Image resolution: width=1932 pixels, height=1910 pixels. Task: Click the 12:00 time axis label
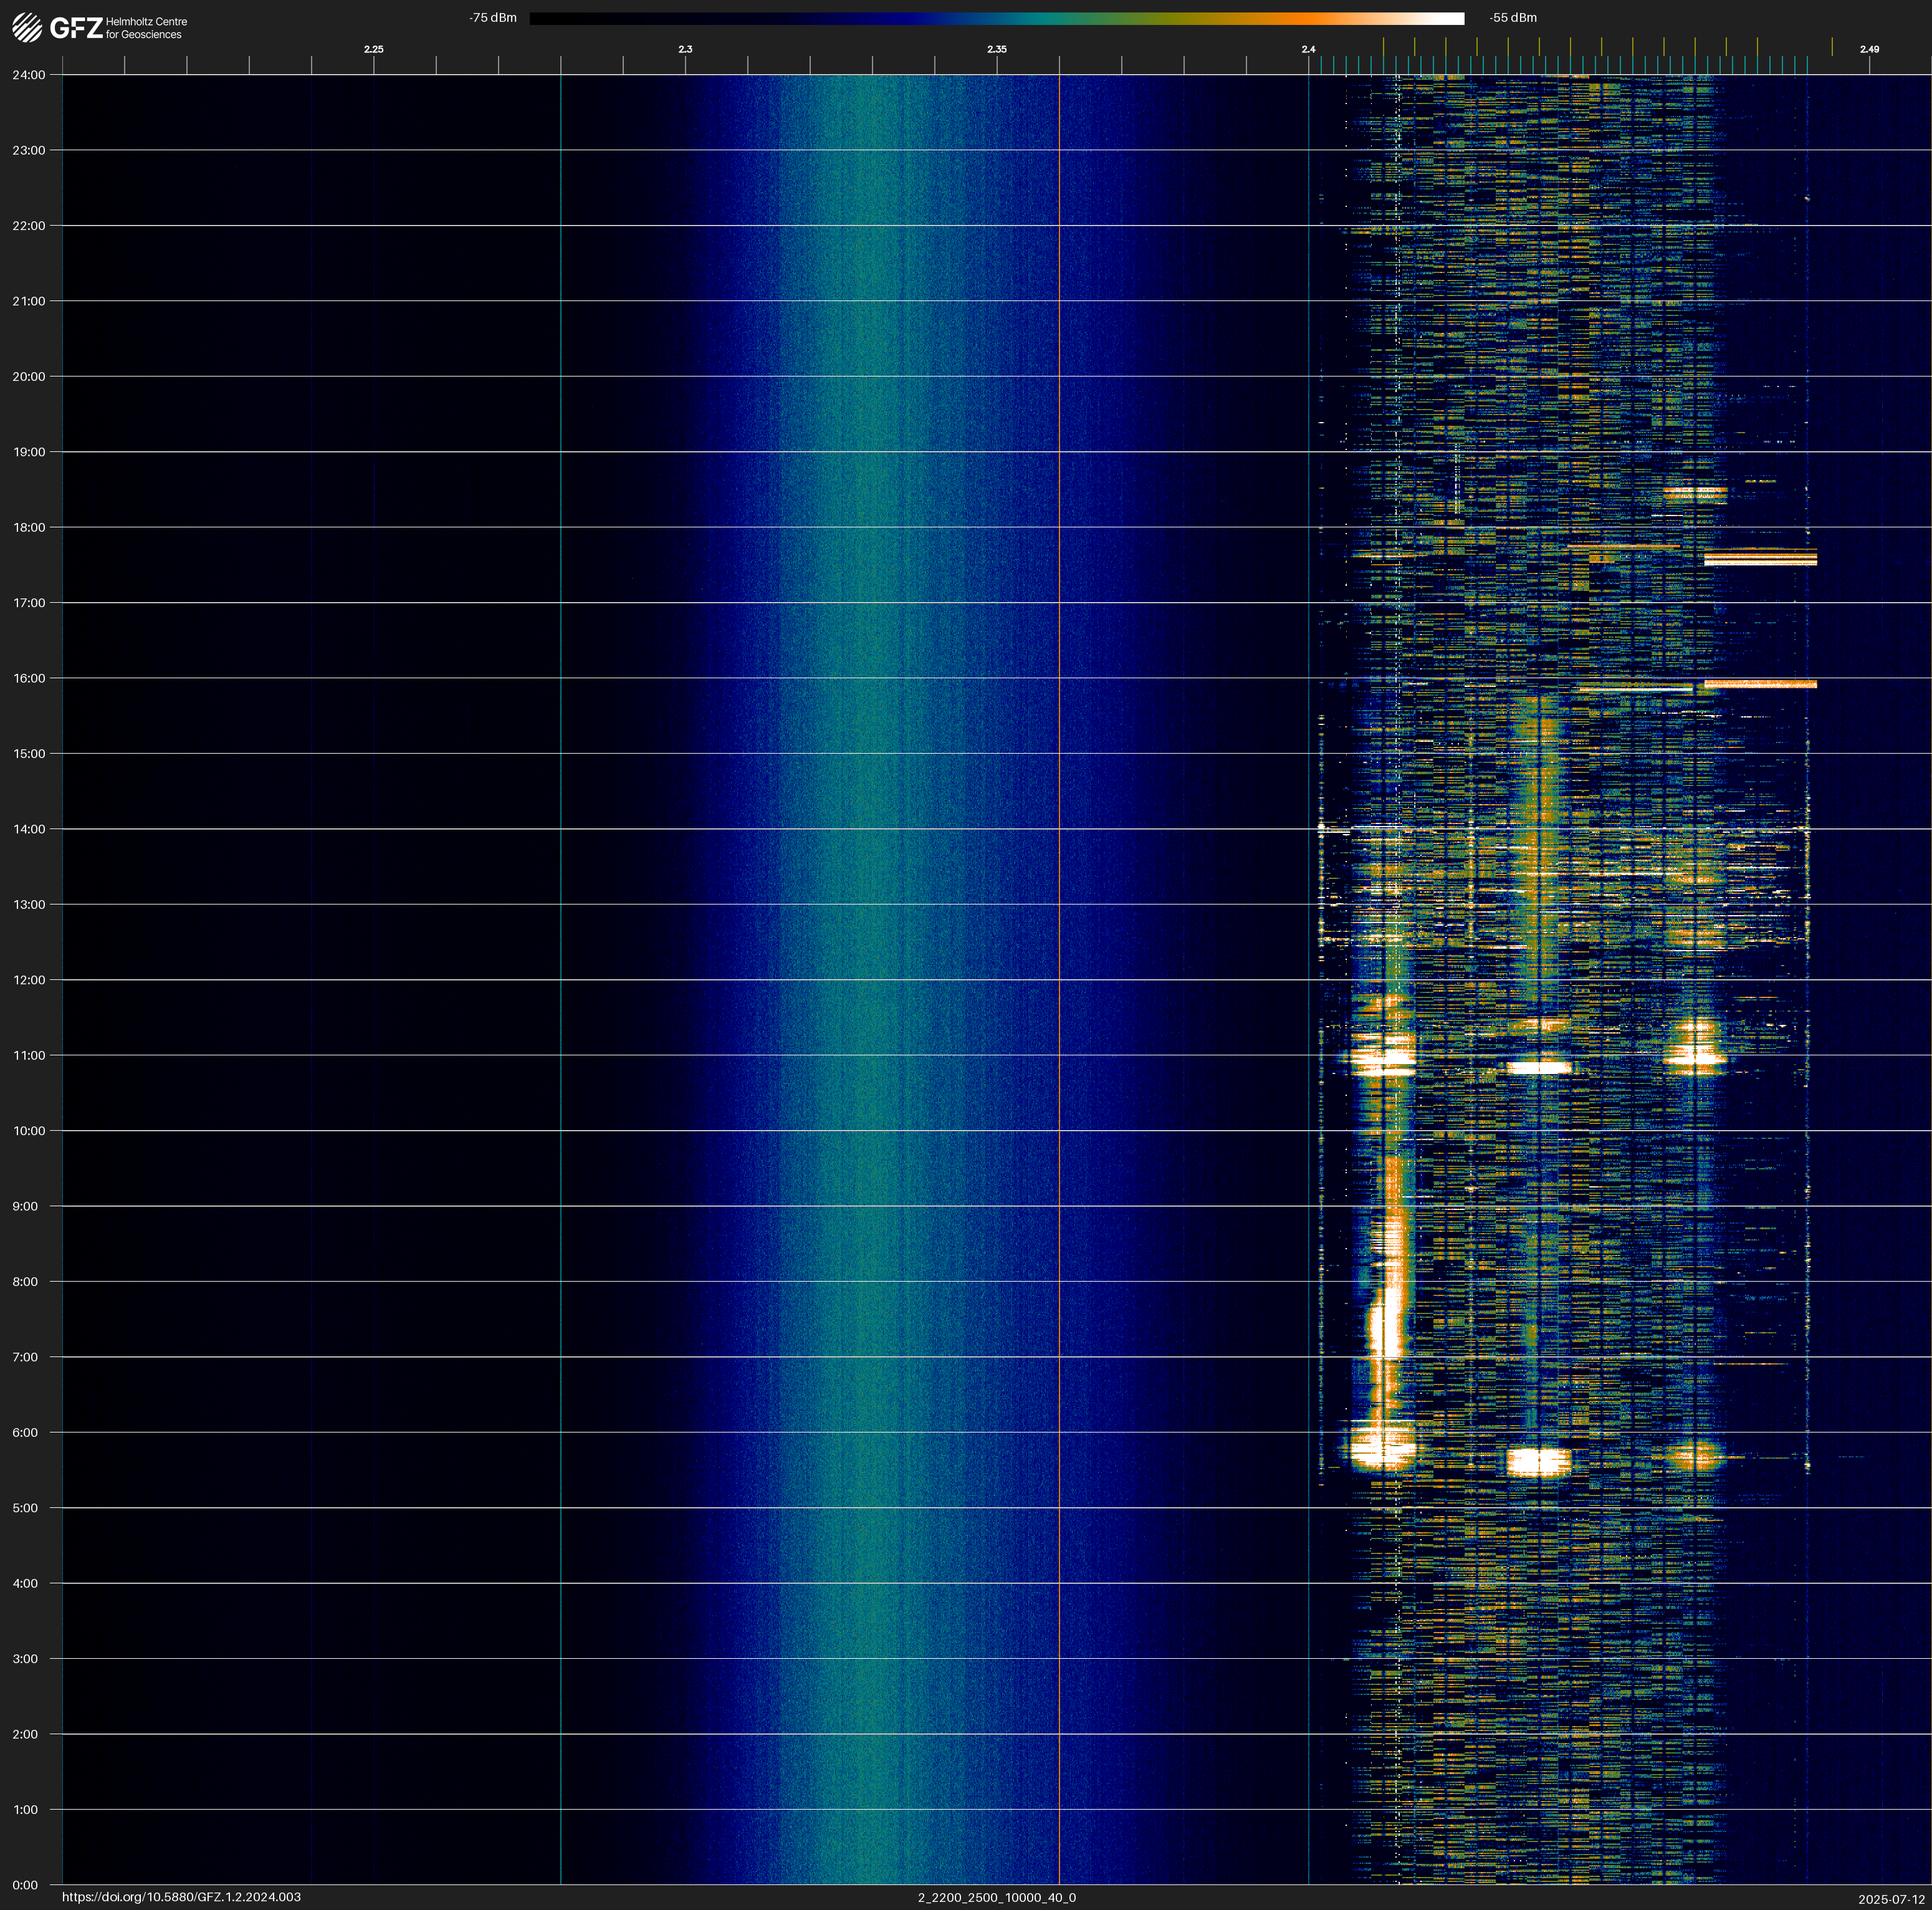tap(29, 980)
